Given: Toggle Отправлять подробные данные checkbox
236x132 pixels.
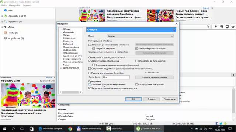Looking at the screenshot, I should pos(90,69).
